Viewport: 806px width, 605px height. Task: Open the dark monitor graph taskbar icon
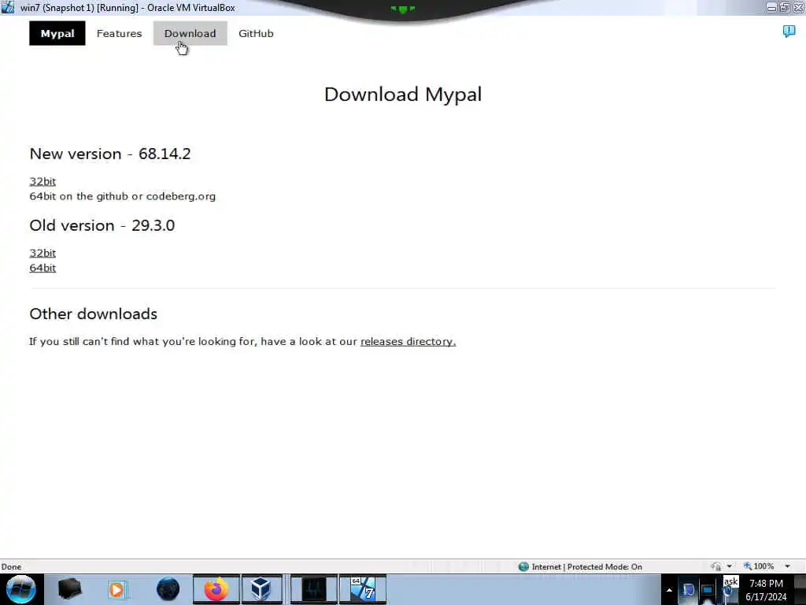pos(313,589)
